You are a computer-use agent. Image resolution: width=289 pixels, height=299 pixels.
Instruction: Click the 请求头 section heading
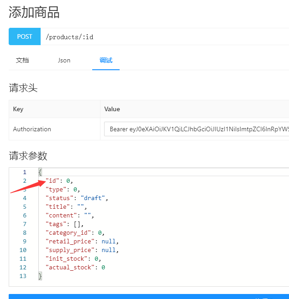tap(23, 88)
